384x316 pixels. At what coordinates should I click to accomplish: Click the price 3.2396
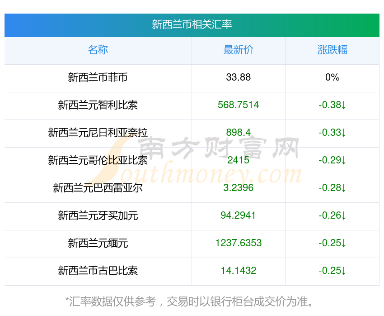[238, 188]
